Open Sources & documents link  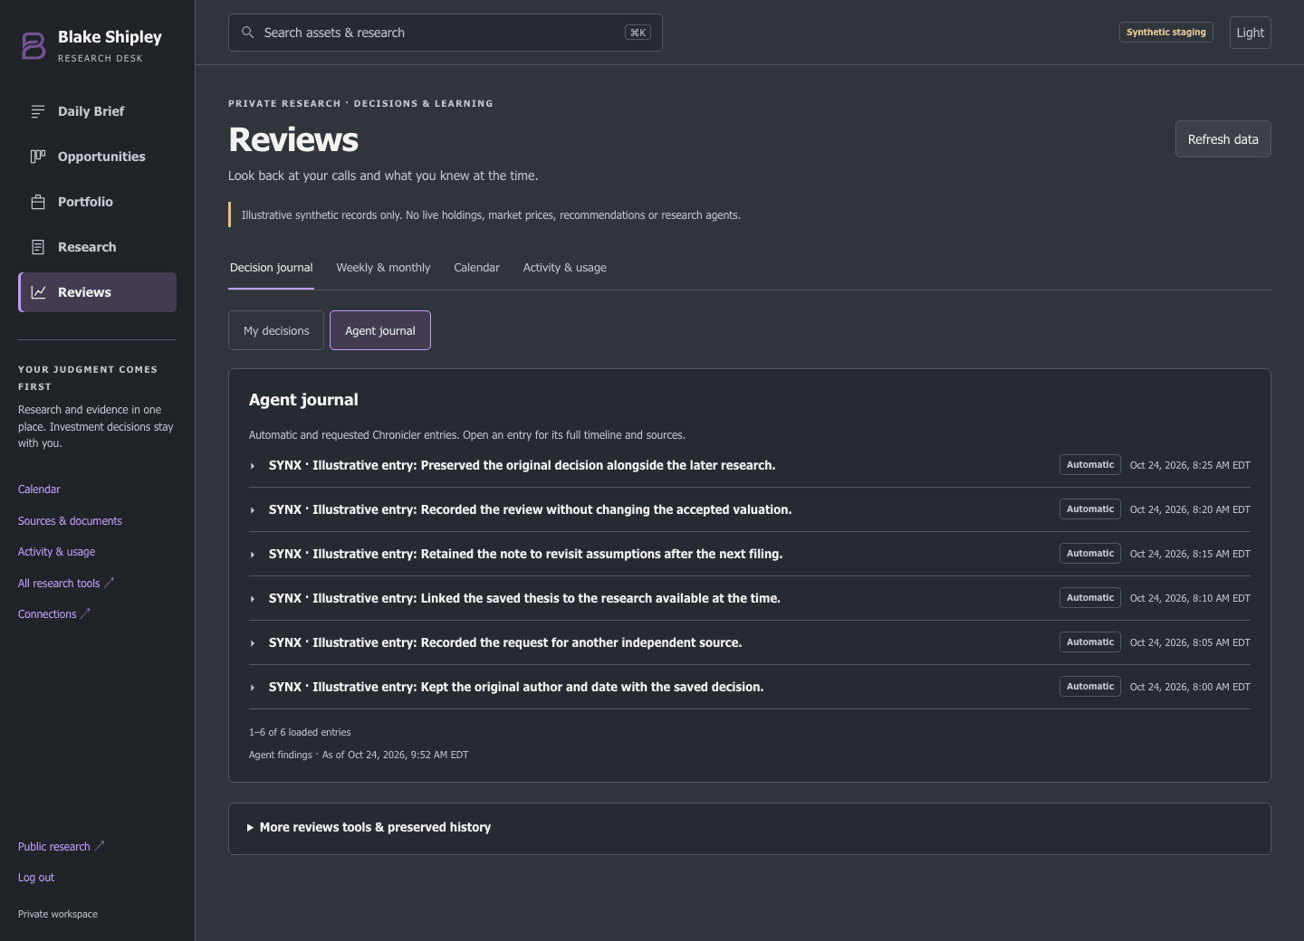click(70, 521)
